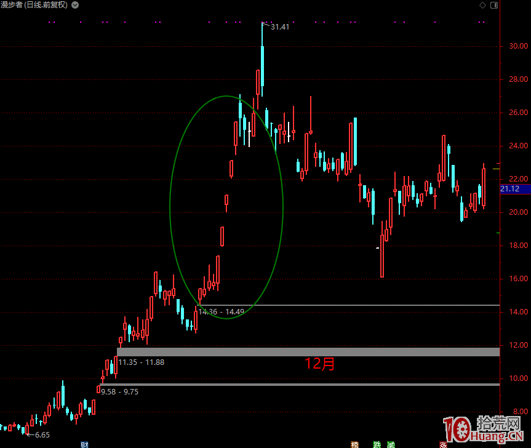Select the 9.58 - 9.75 gap label
This screenshot has width=531, height=448.
[x=119, y=391]
